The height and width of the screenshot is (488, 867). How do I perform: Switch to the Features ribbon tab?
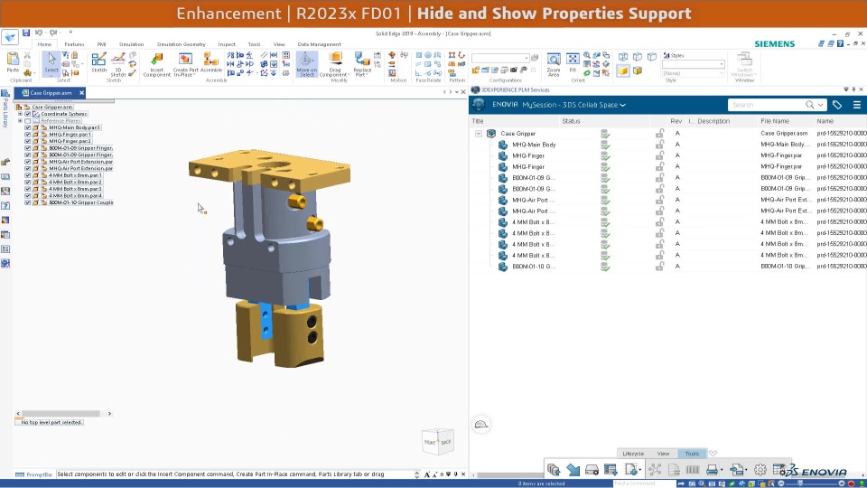(74, 44)
